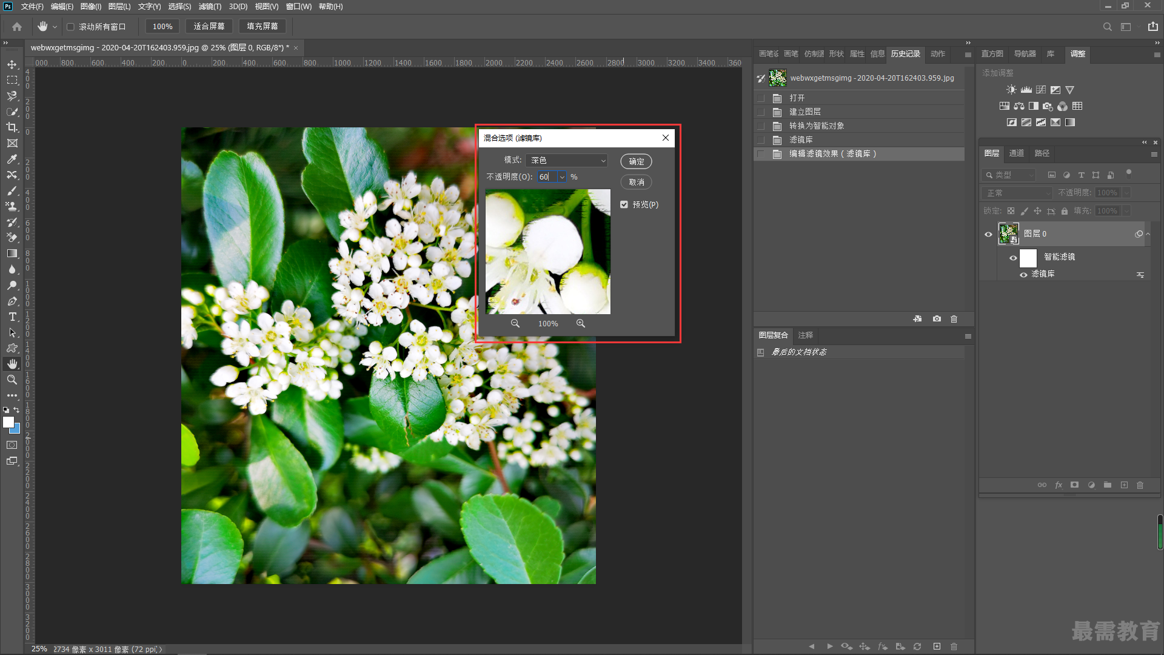This screenshot has width=1164, height=655.
Task: Select the Path Selection tool
Action: [12, 332]
